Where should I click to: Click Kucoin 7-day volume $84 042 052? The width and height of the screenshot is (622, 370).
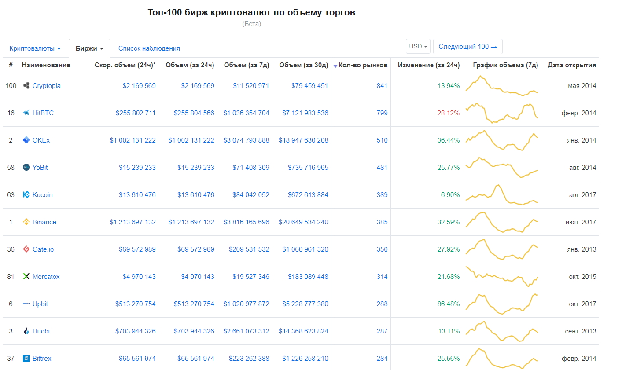point(251,195)
